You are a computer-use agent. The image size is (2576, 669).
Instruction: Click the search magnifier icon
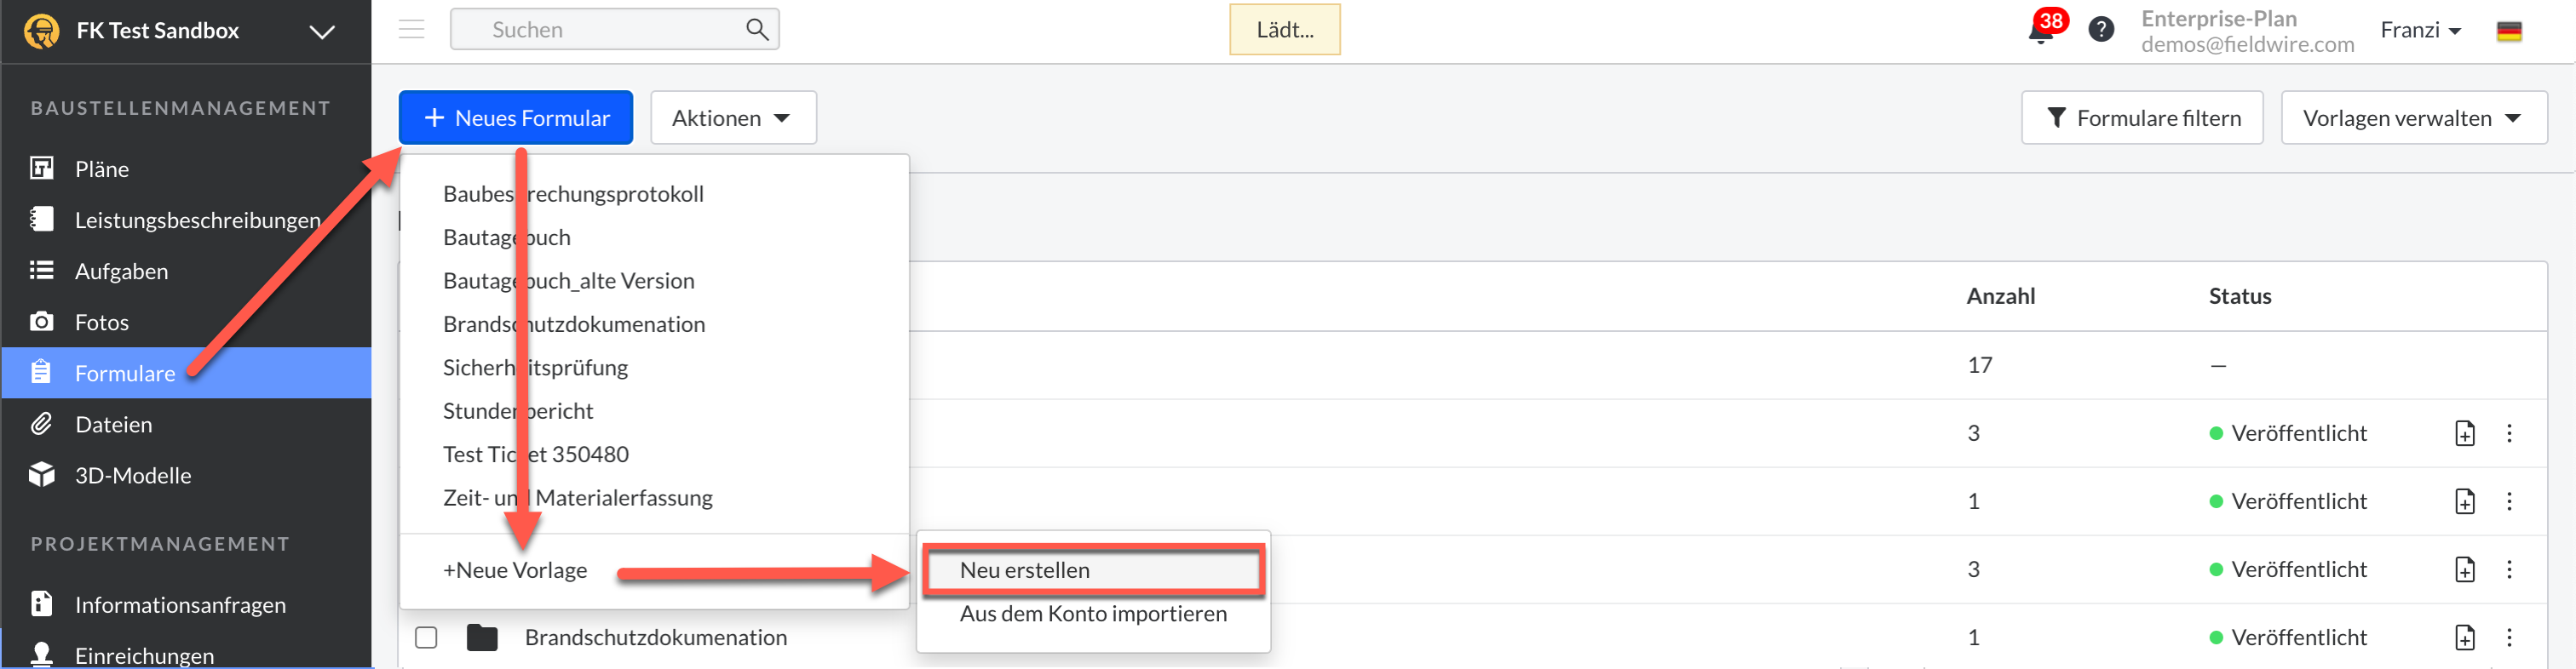(x=757, y=30)
